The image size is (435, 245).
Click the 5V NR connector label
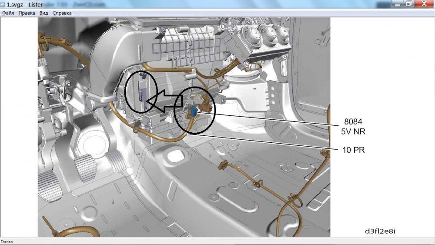[353, 131]
